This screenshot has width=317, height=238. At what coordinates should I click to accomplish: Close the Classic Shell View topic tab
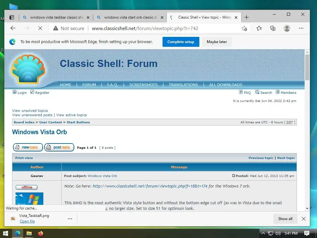click(236, 18)
